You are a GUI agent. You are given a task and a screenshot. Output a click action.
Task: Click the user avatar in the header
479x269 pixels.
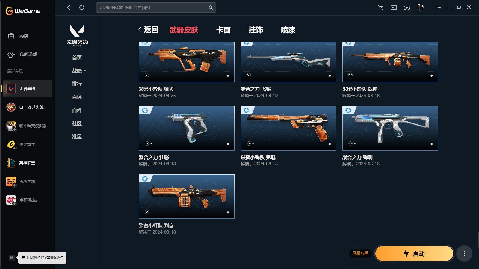pyautogui.click(x=420, y=7)
